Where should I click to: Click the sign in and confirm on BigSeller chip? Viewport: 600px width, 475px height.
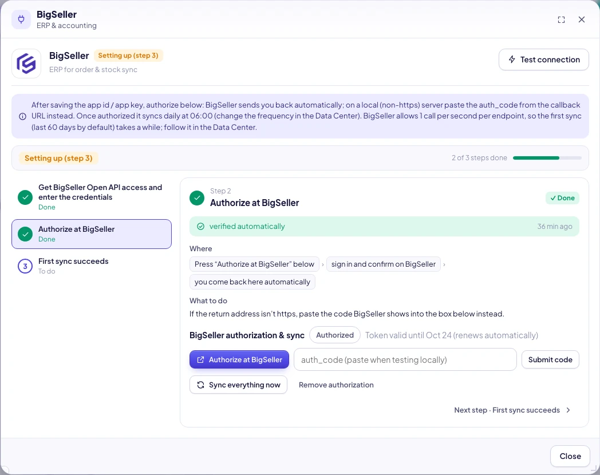point(384,264)
